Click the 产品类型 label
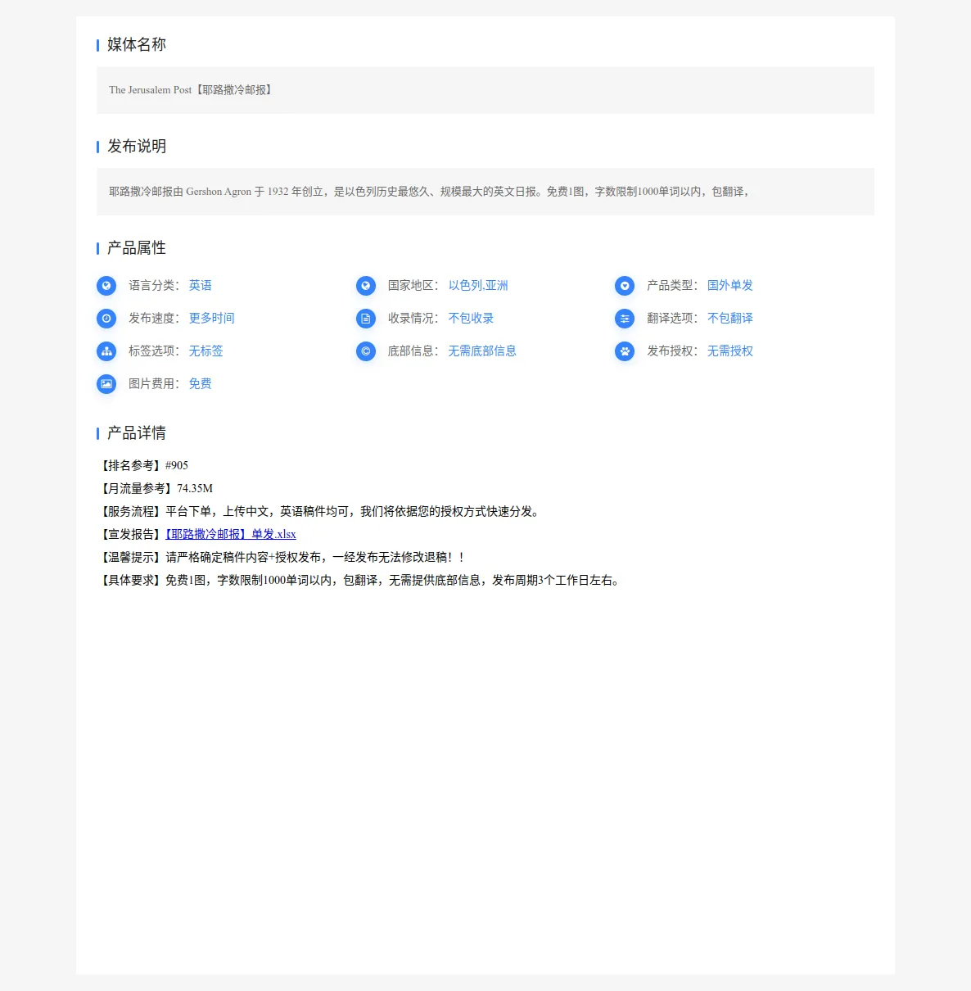The height and width of the screenshot is (991, 971). 672,285
